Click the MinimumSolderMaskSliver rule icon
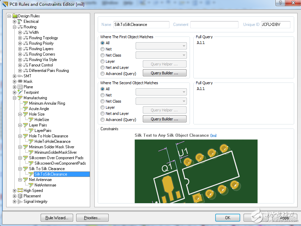301x226 pixels. (31, 152)
